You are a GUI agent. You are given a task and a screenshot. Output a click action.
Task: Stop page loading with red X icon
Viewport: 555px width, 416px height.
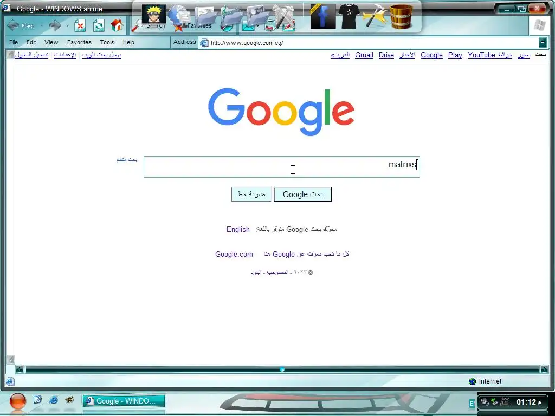(80, 25)
